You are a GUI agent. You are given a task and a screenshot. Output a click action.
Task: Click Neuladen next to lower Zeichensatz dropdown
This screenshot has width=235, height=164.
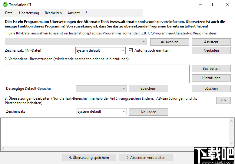point(148,112)
